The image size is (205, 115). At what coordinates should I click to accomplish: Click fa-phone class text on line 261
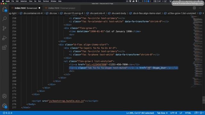point(93,55)
